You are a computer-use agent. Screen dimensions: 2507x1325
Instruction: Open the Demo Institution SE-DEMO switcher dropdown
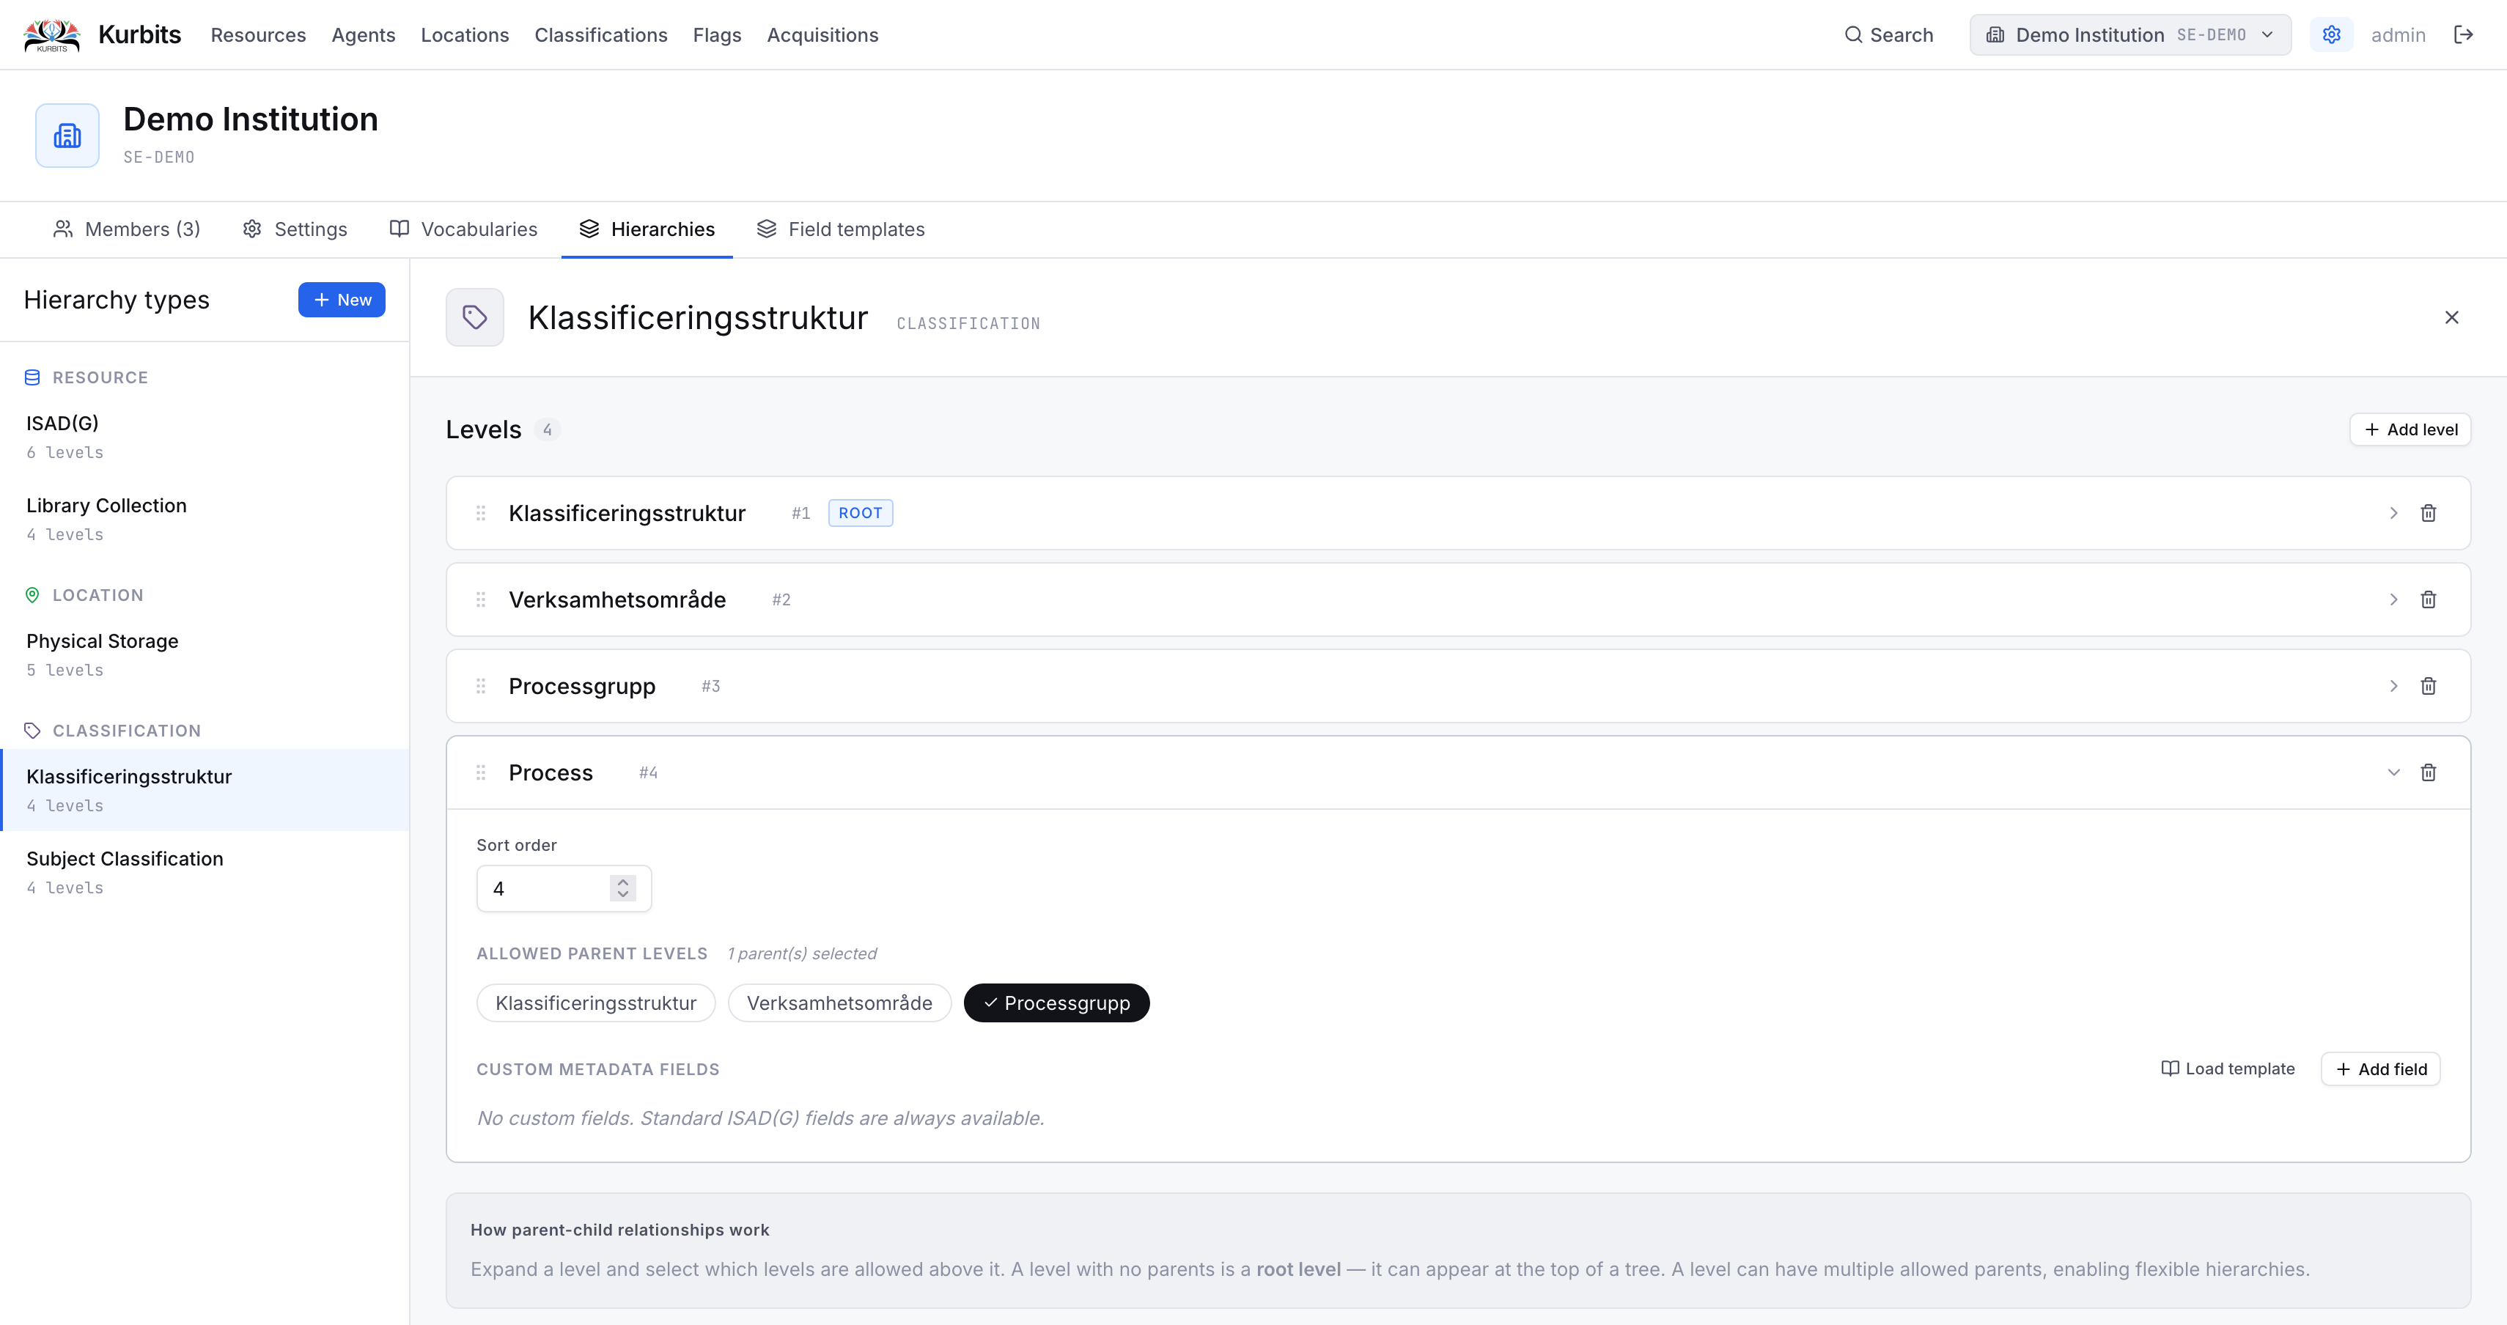(2129, 35)
